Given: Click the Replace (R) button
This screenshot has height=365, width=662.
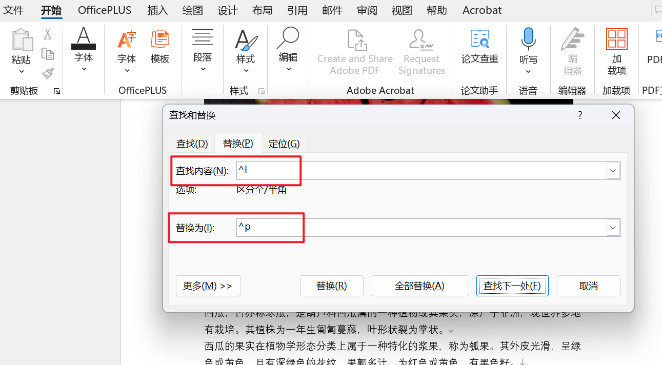Looking at the screenshot, I should (332, 286).
